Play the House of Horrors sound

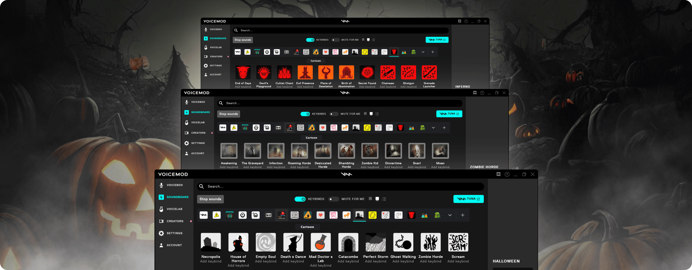click(238, 242)
